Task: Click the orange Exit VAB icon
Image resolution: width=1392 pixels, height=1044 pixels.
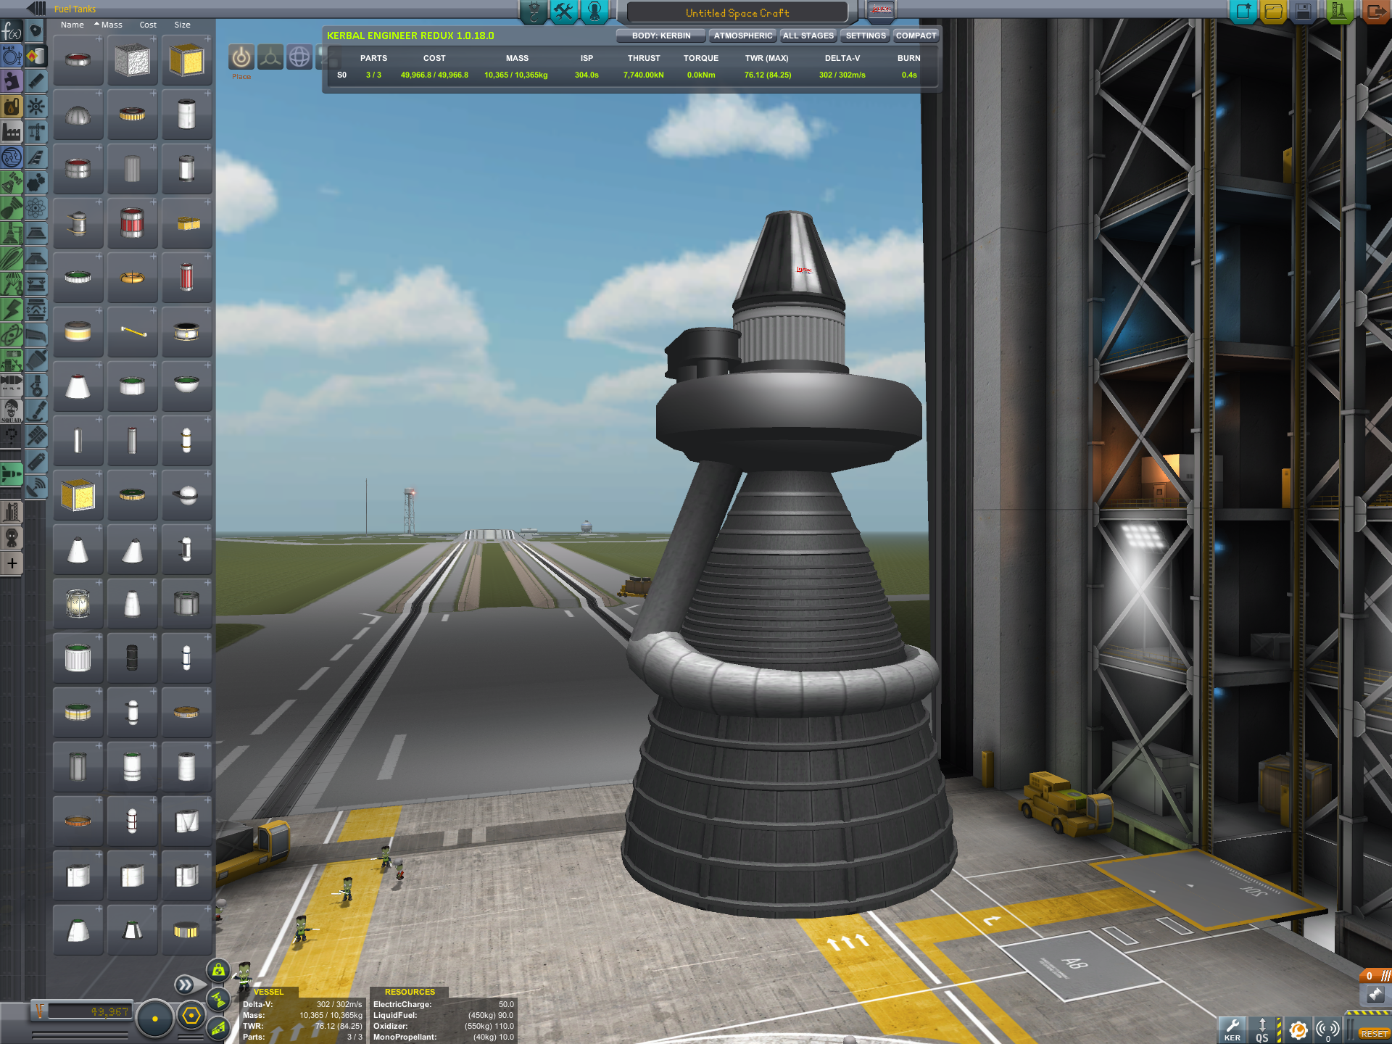Action: pos(1375,11)
